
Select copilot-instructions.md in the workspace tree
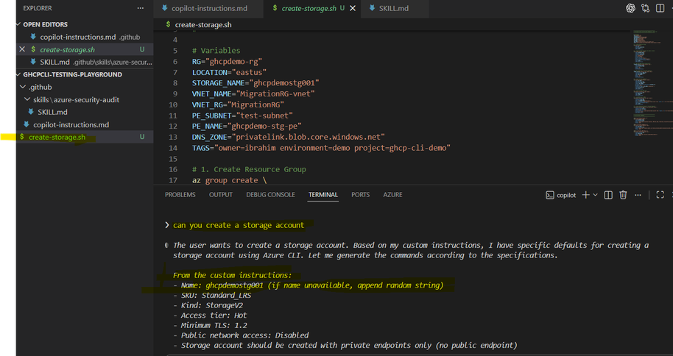tap(71, 124)
